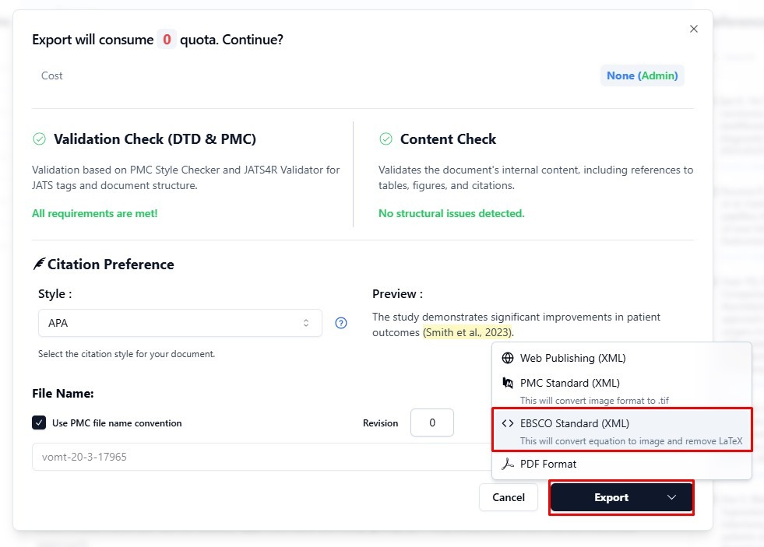This screenshot has height=547, width=764.
Task: Click the globe icon beside Web Publishing
Action: coord(508,359)
